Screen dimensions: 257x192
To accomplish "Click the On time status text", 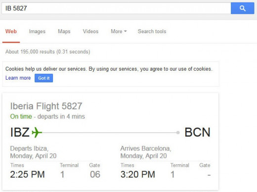I will (x=21, y=116).
